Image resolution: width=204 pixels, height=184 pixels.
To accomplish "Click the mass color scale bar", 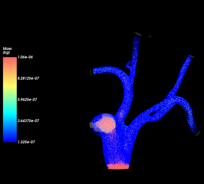I will (10, 99).
